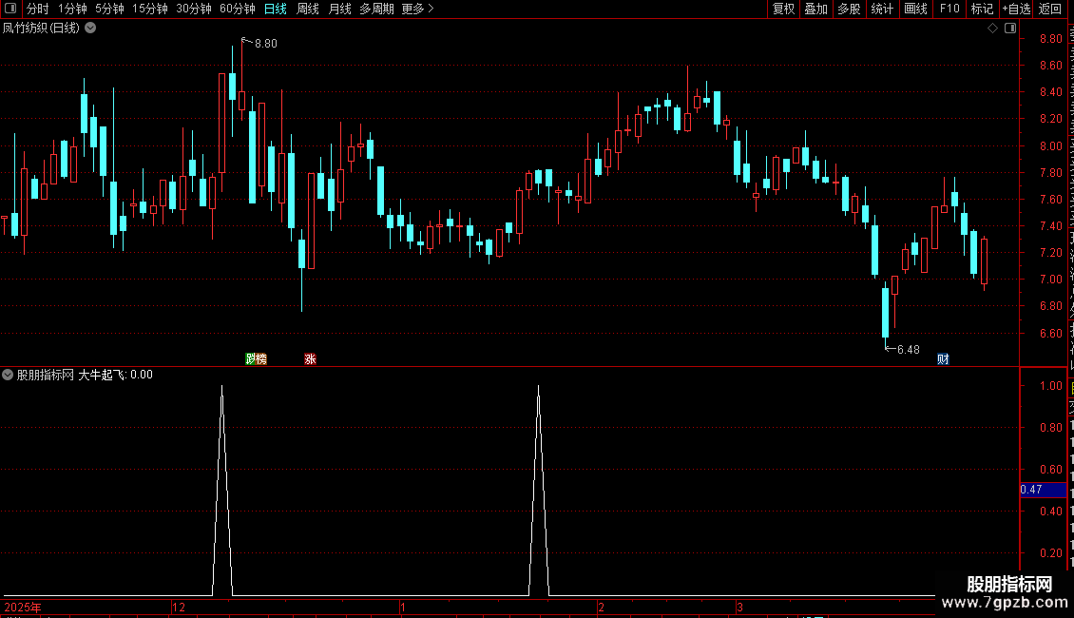Image resolution: width=1074 pixels, height=618 pixels.
Task: Click the diamond icon in chart corner
Action: pos(992,29)
